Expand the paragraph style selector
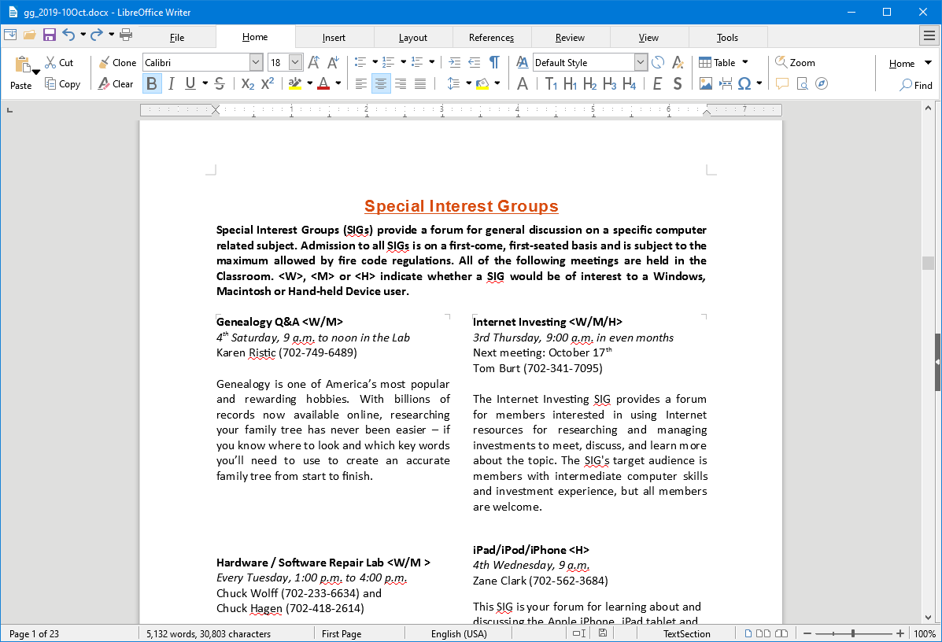Screen dimensions: 942x642 (x=640, y=62)
